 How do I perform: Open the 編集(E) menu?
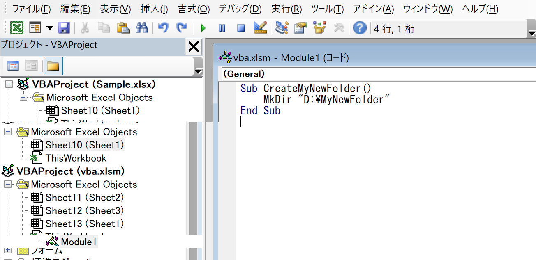pyautogui.click(x=75, y=9)
